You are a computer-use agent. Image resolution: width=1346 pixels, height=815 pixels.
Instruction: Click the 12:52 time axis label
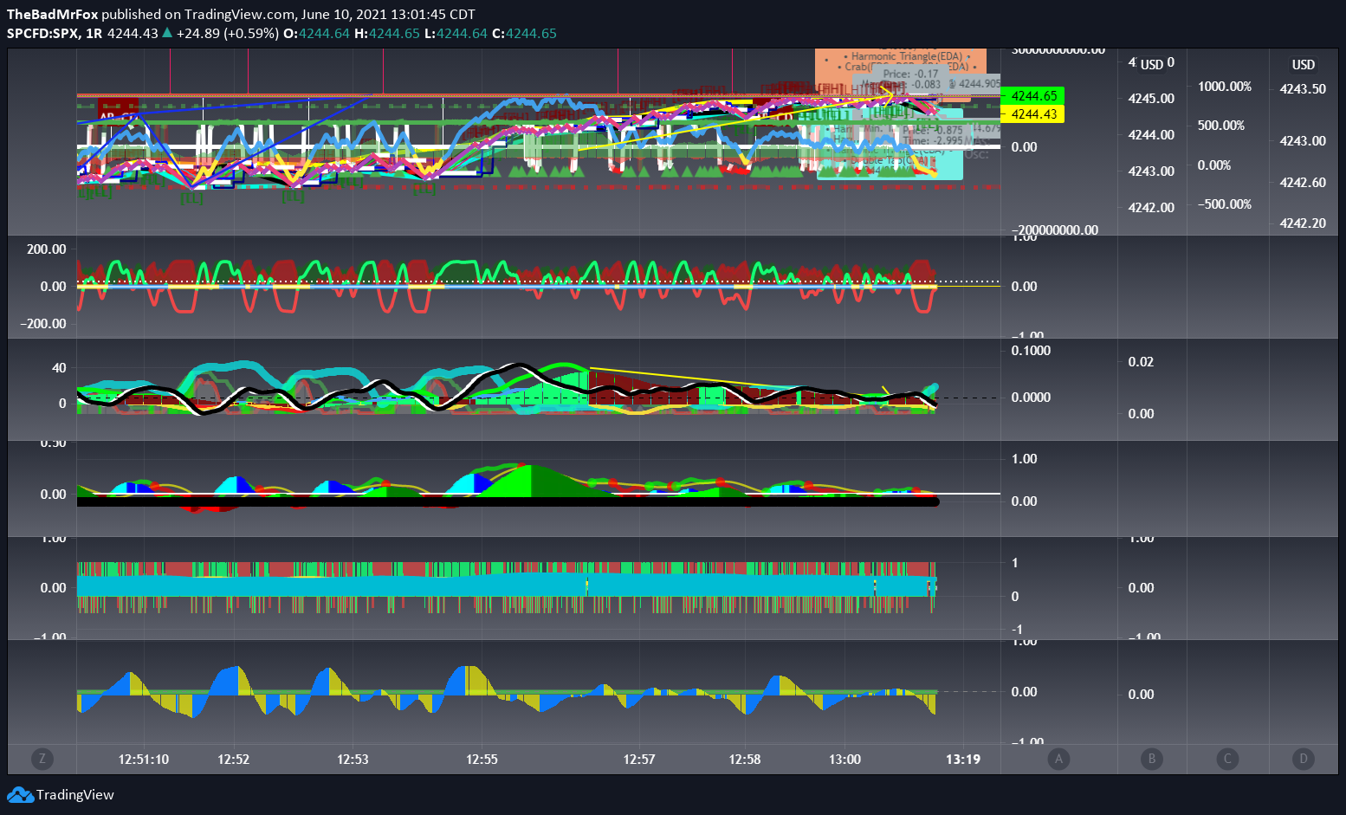click(234, 760)
